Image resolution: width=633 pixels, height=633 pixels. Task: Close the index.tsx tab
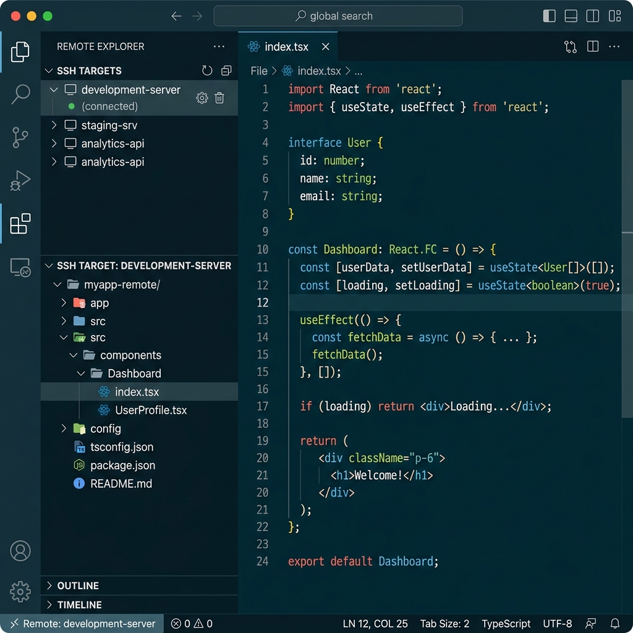[325, 47]
